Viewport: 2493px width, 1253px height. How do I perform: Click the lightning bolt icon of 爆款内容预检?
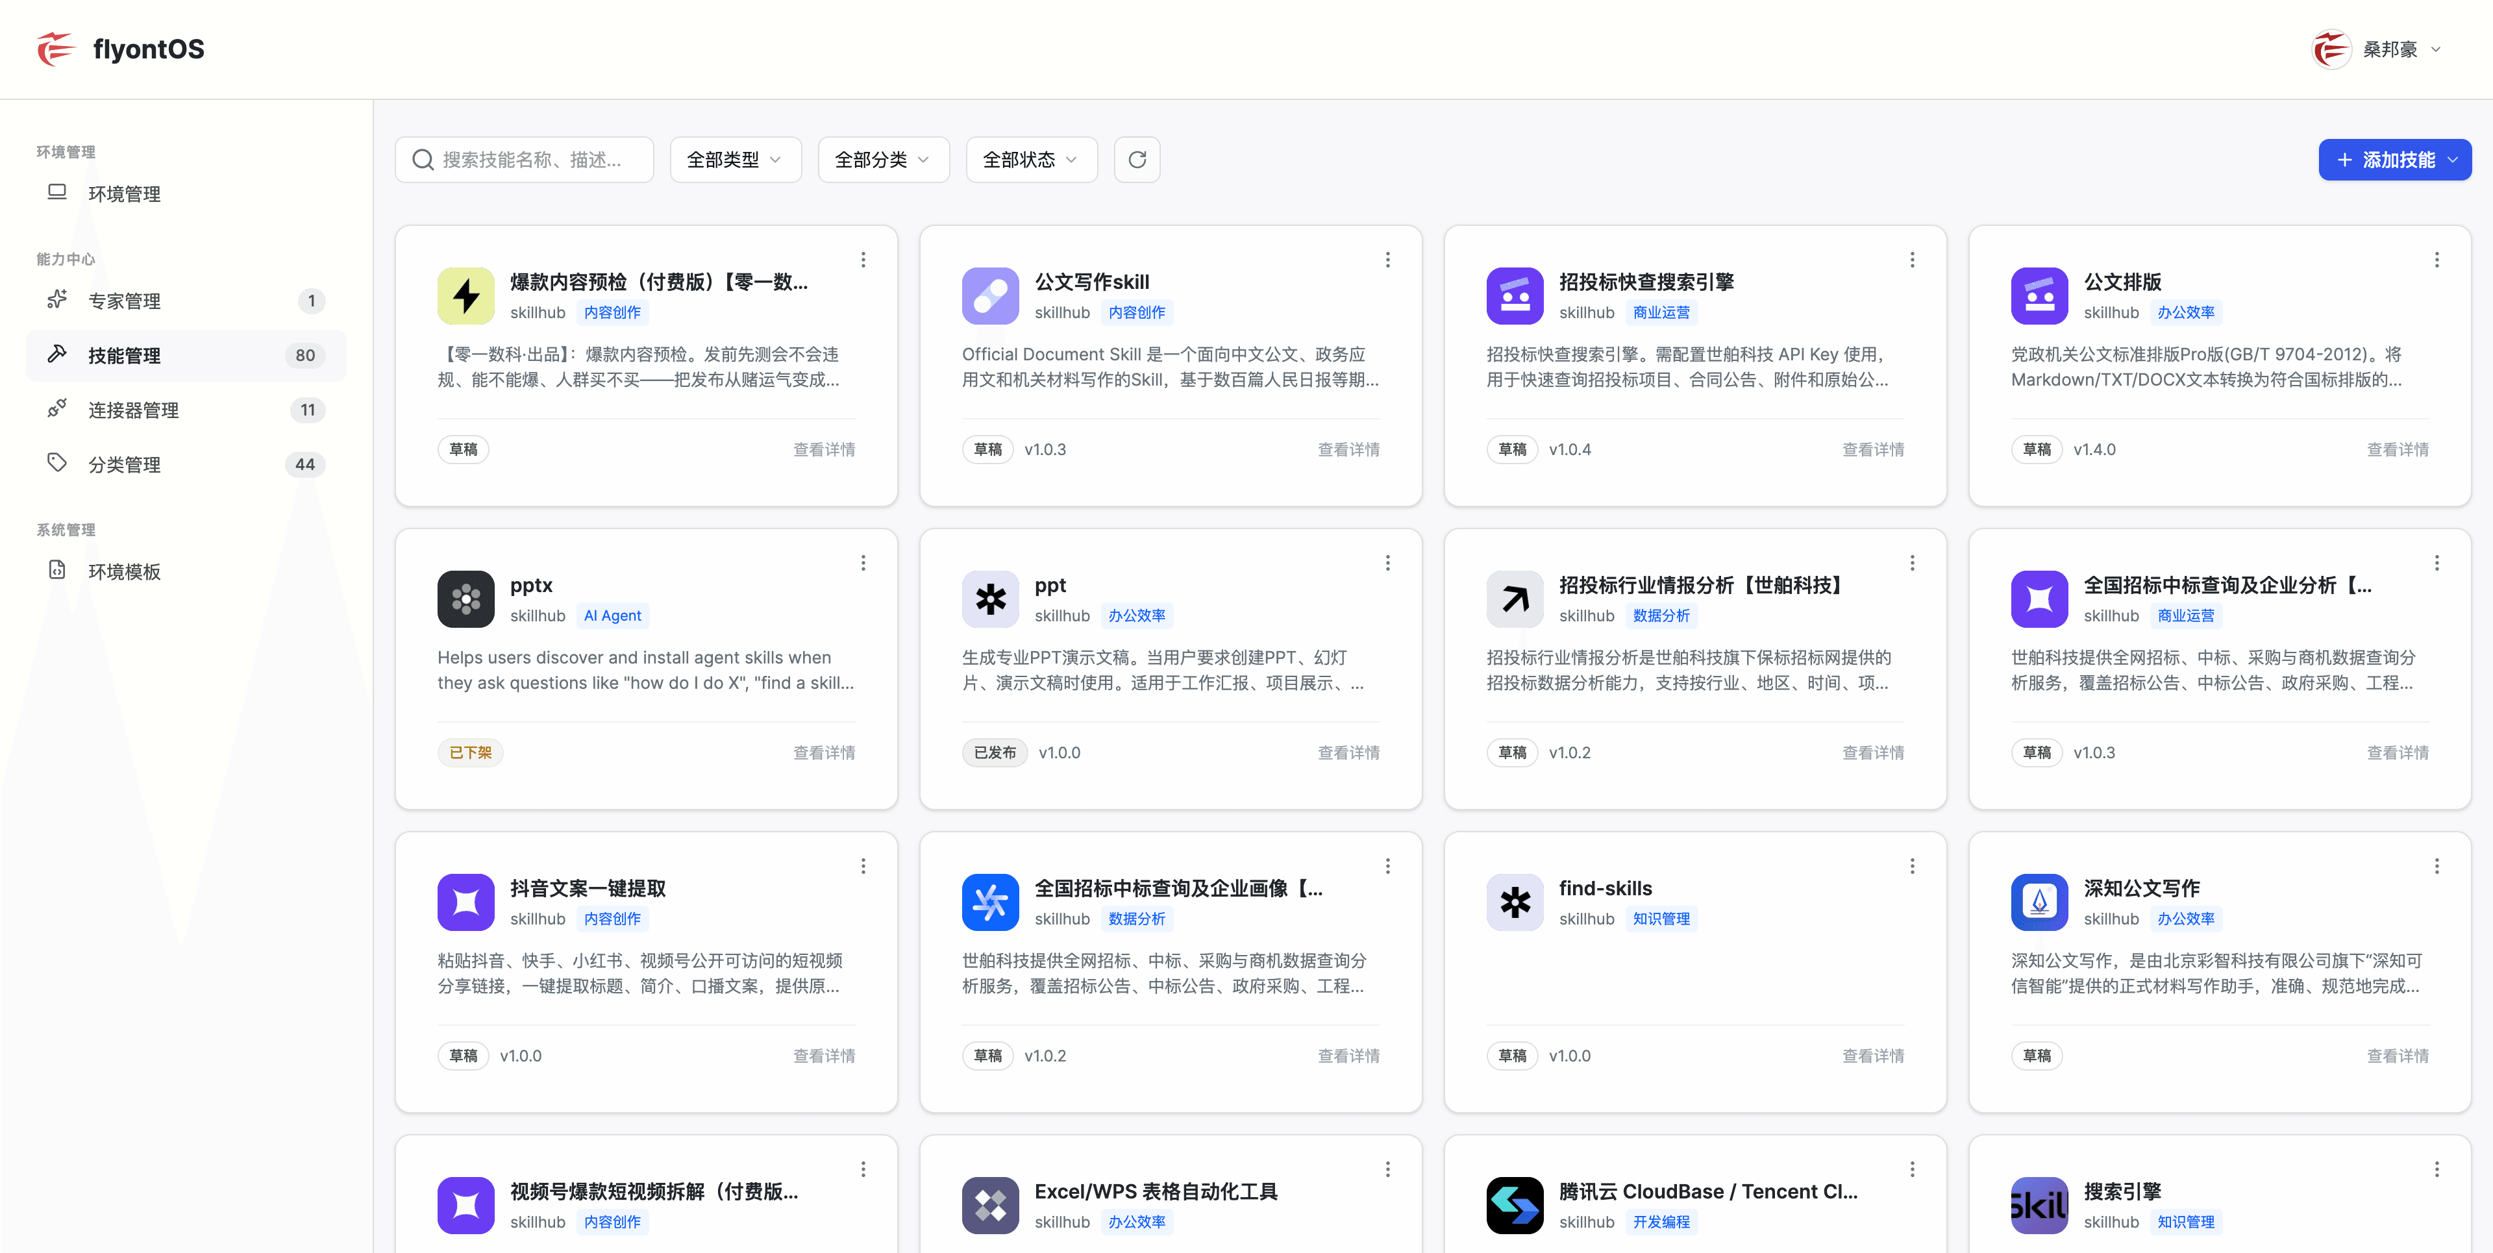coord(465,295)
